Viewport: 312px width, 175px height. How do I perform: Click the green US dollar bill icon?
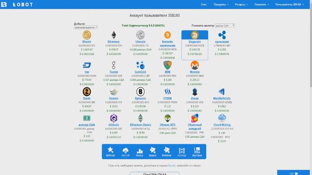87,118
